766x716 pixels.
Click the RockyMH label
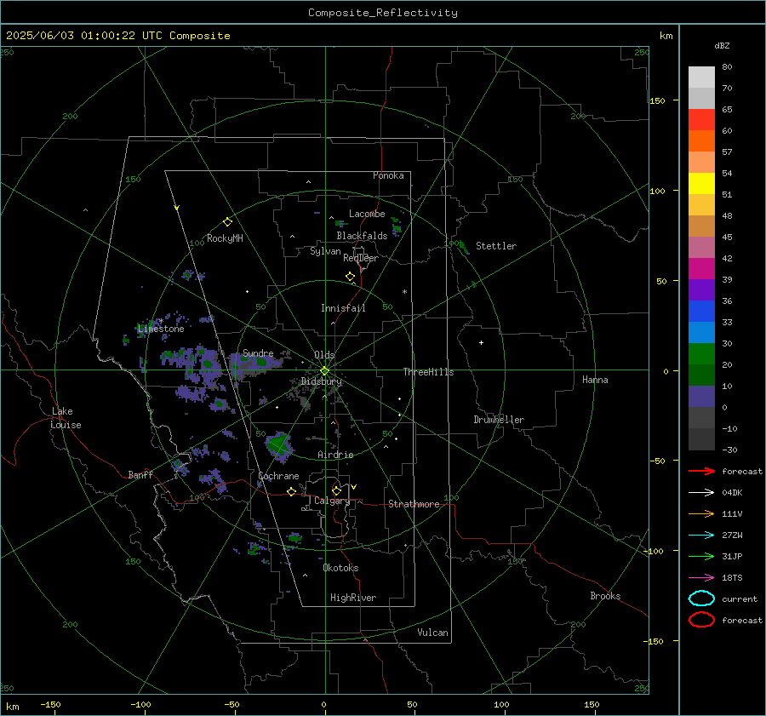point(225,238)
